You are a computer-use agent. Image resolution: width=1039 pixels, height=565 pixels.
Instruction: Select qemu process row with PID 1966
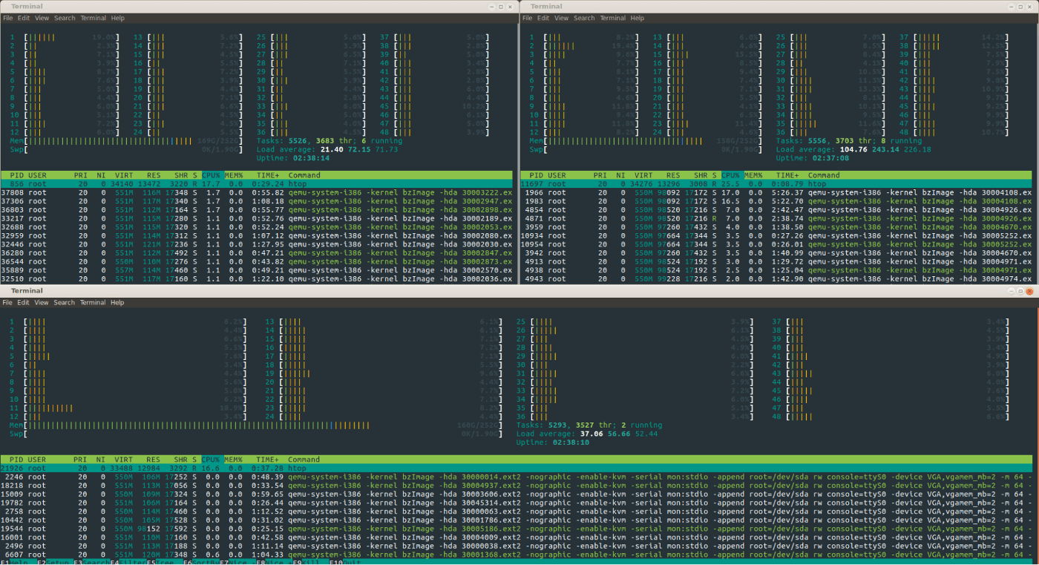[x=778, y=192]
